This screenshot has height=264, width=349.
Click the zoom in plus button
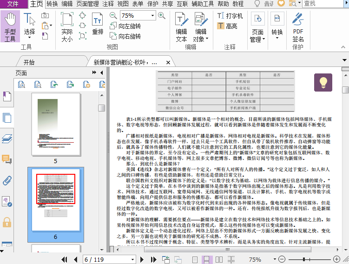(336, 259)
